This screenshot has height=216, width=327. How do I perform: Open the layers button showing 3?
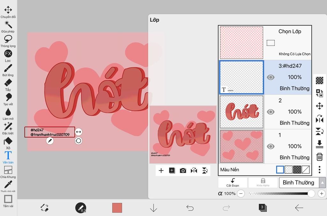pos(262,208)
